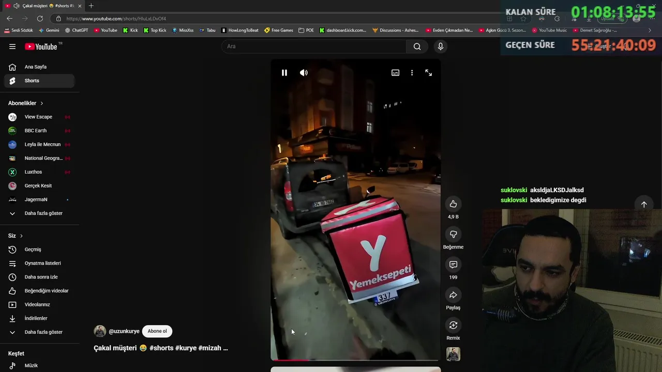Open the Gerçek Kesit subscription

click(x=39, y=185)
